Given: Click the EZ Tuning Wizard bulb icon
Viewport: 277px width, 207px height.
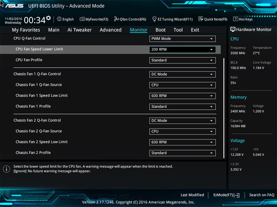Looking at the screenshot, I should pos(154,19).
